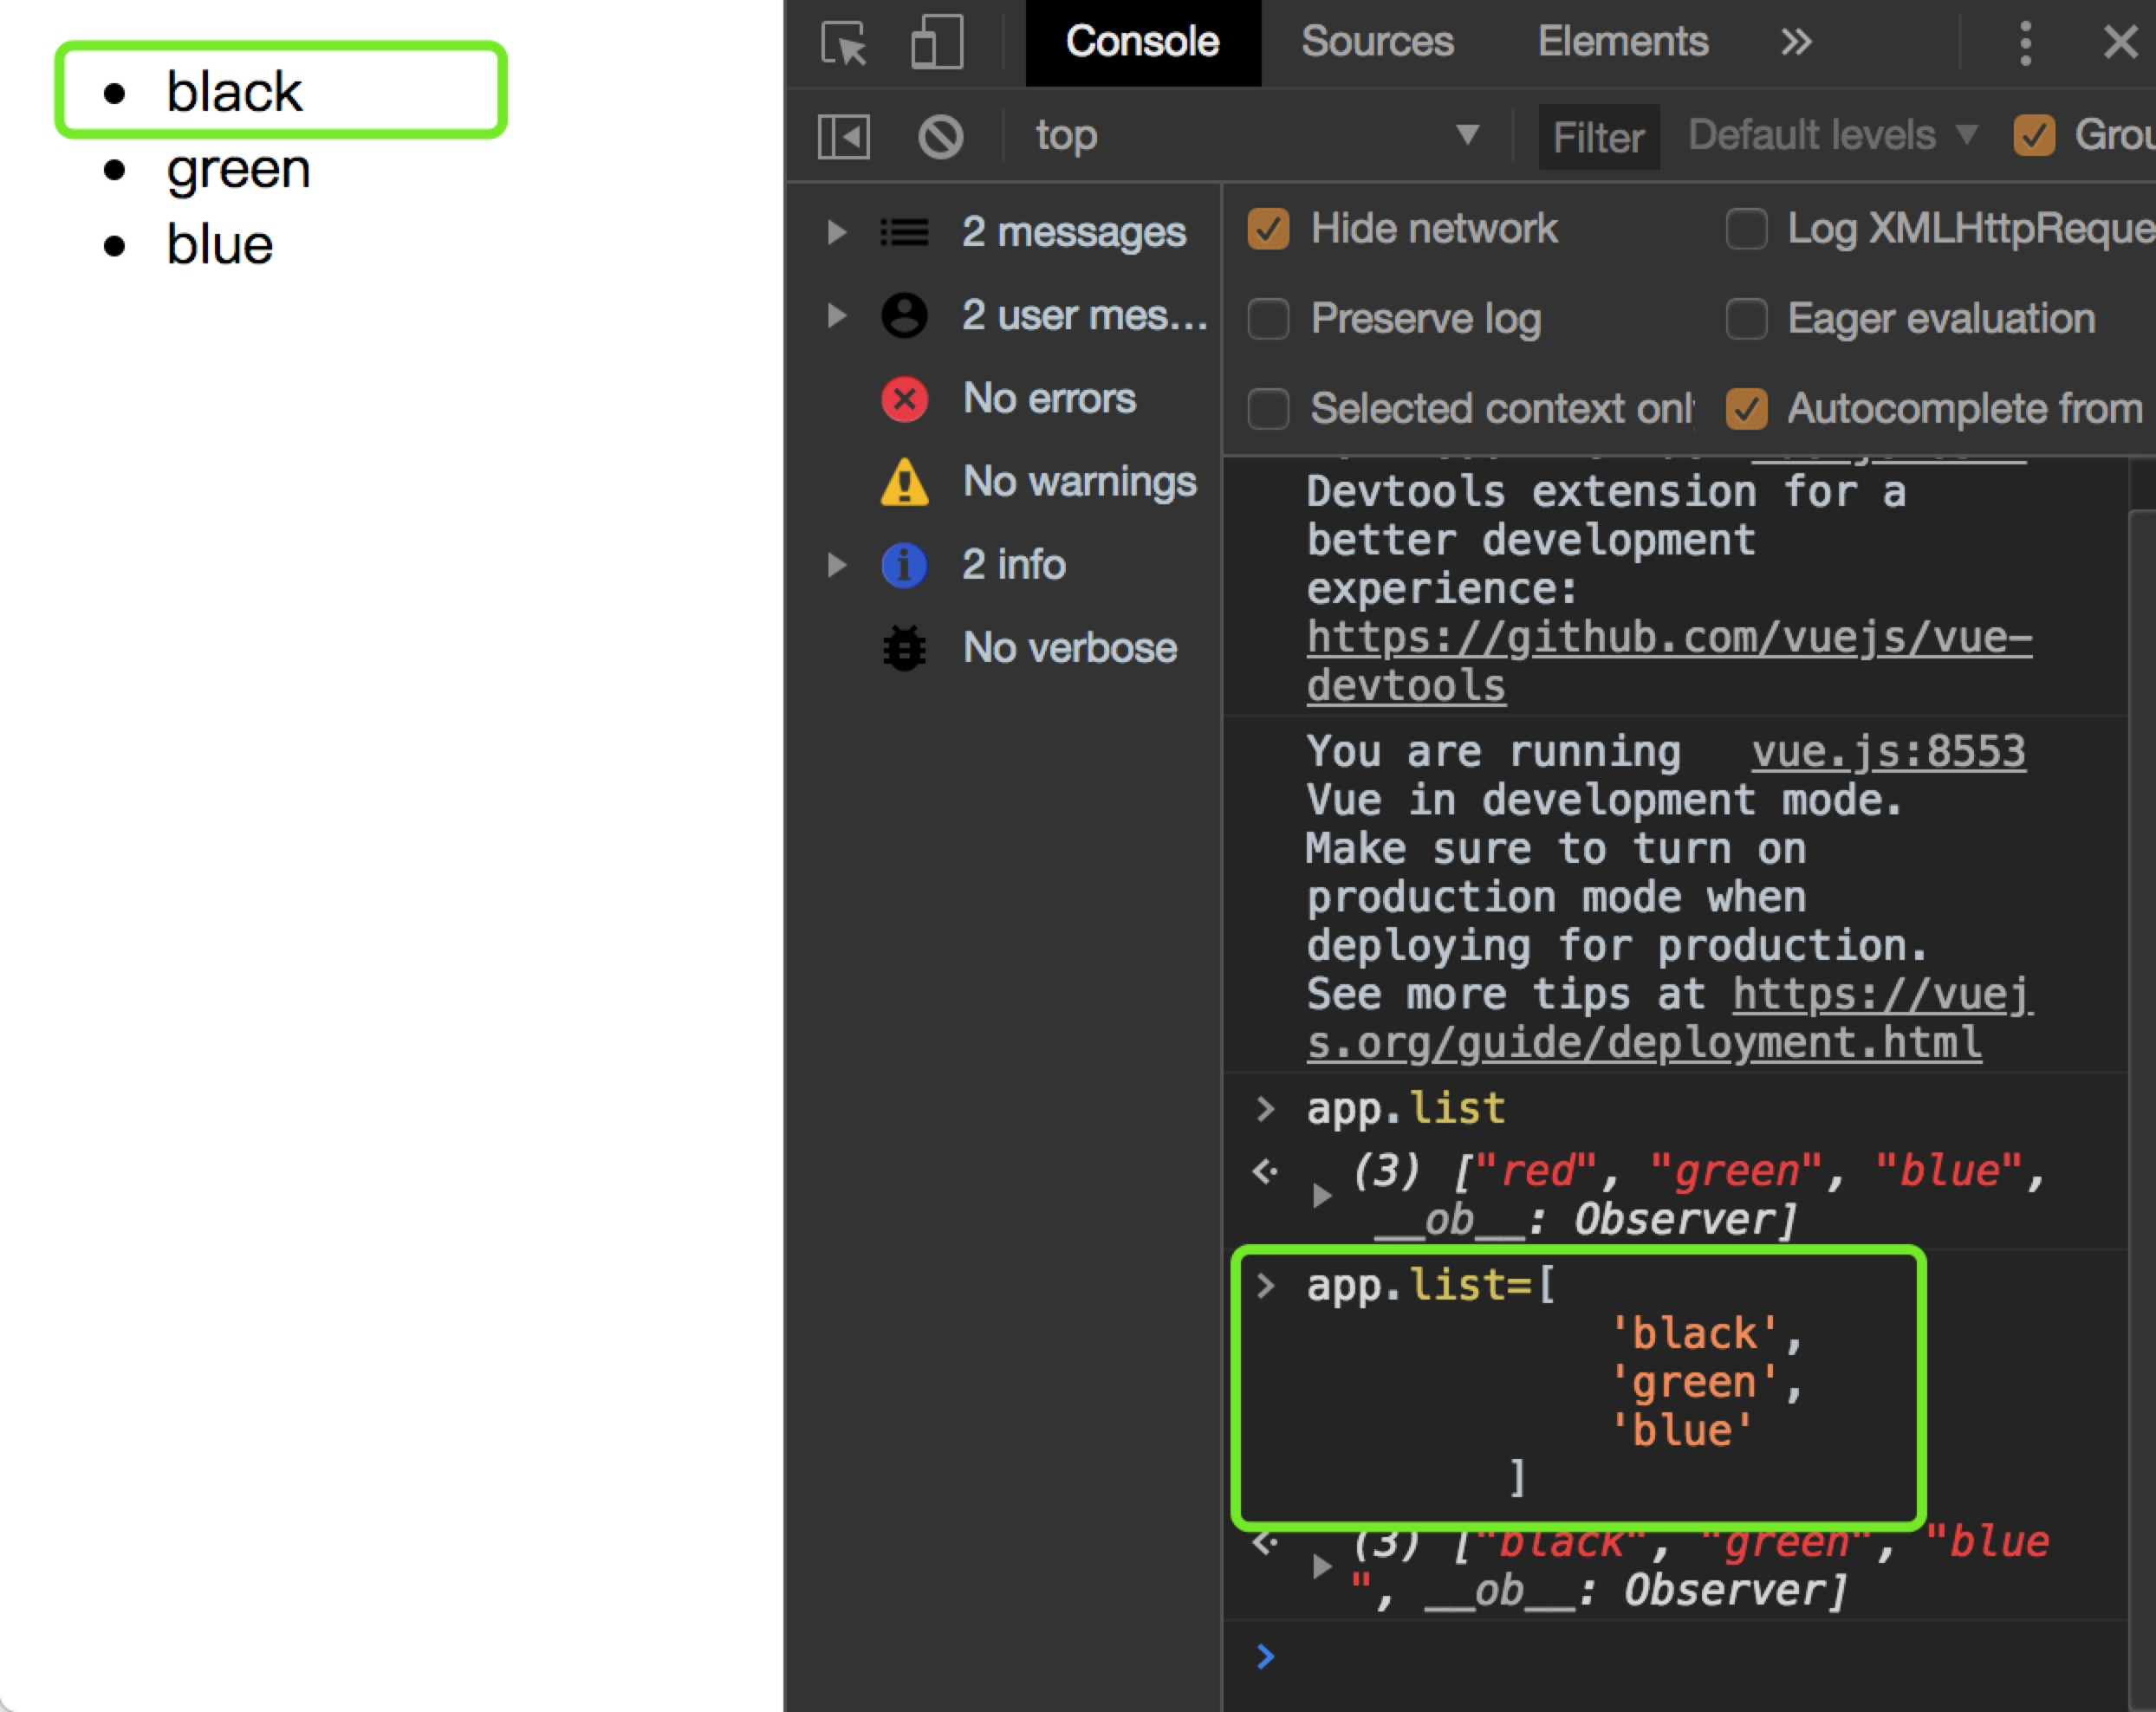Activate the inspect element picker icon
This screenshot has width=2156, height=1712.
(843, 43)
